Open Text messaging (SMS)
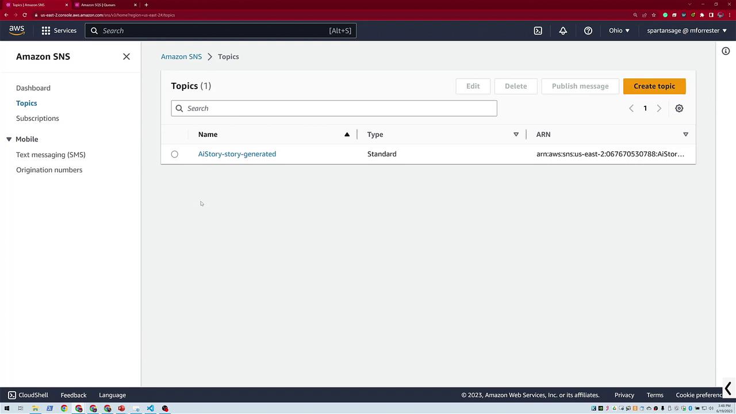 [51, 155]
